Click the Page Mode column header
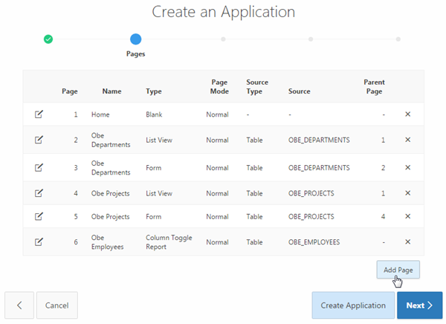Viewport: 446px width, 324px height. click(219, 87)
